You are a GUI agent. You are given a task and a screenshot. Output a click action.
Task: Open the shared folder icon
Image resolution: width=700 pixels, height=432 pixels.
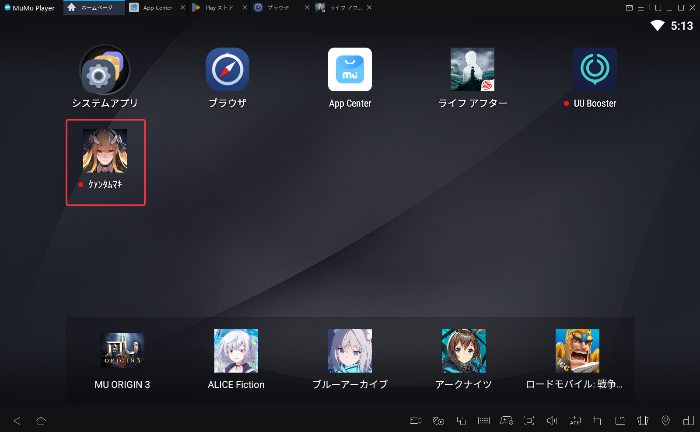tap(620, 421)
